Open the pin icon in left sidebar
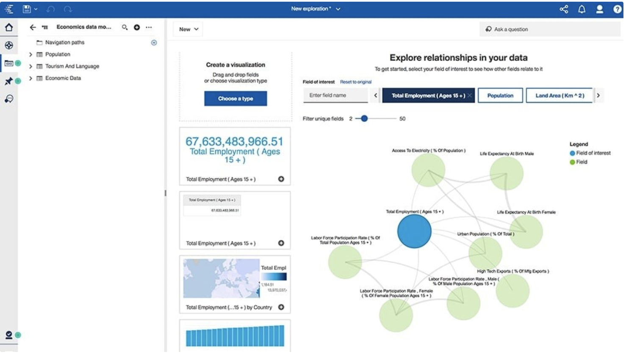The image size is (626, 363). click(9, 81)
